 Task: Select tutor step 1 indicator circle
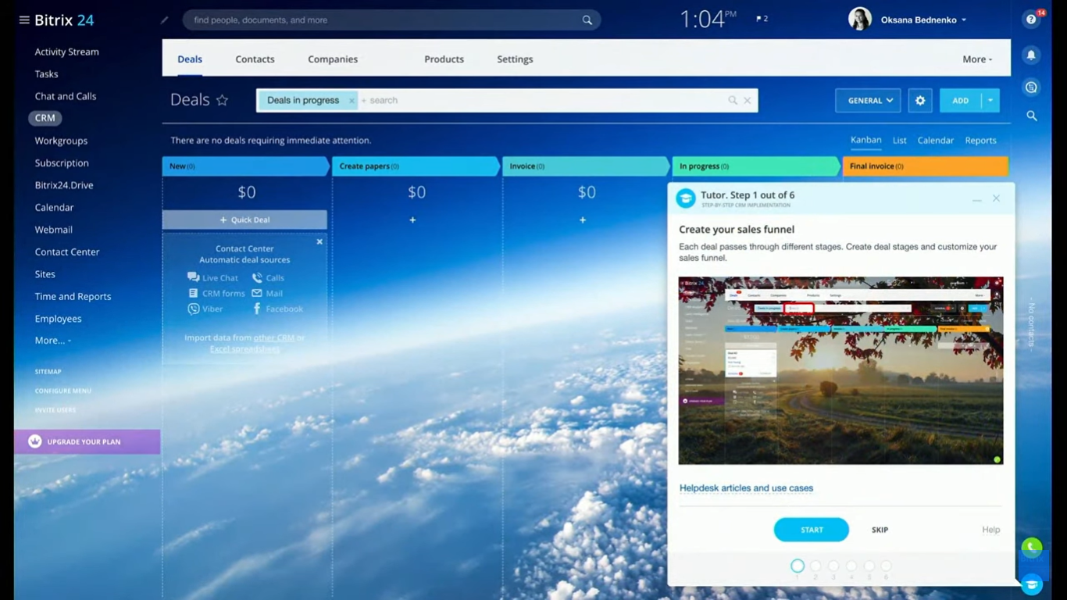tap(798, 566)
